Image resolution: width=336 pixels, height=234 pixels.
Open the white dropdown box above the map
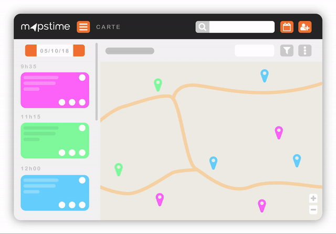pos(254,50)
